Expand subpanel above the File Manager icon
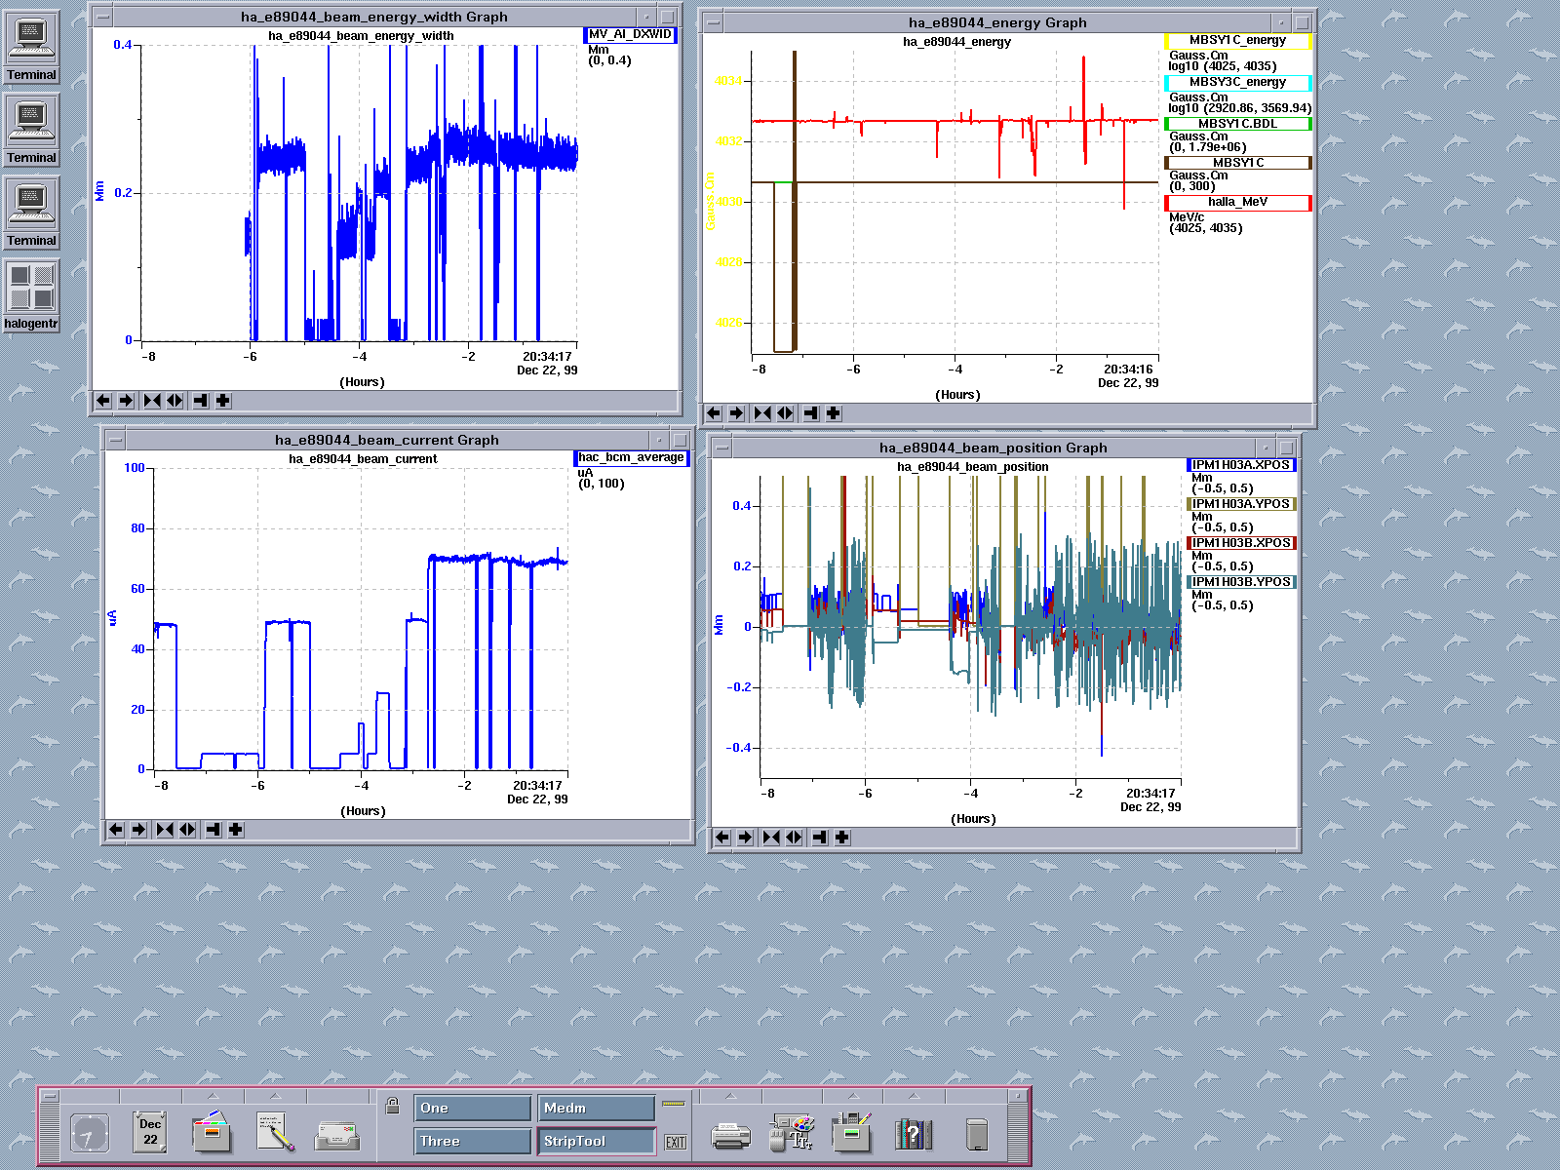 [213, 1096]
